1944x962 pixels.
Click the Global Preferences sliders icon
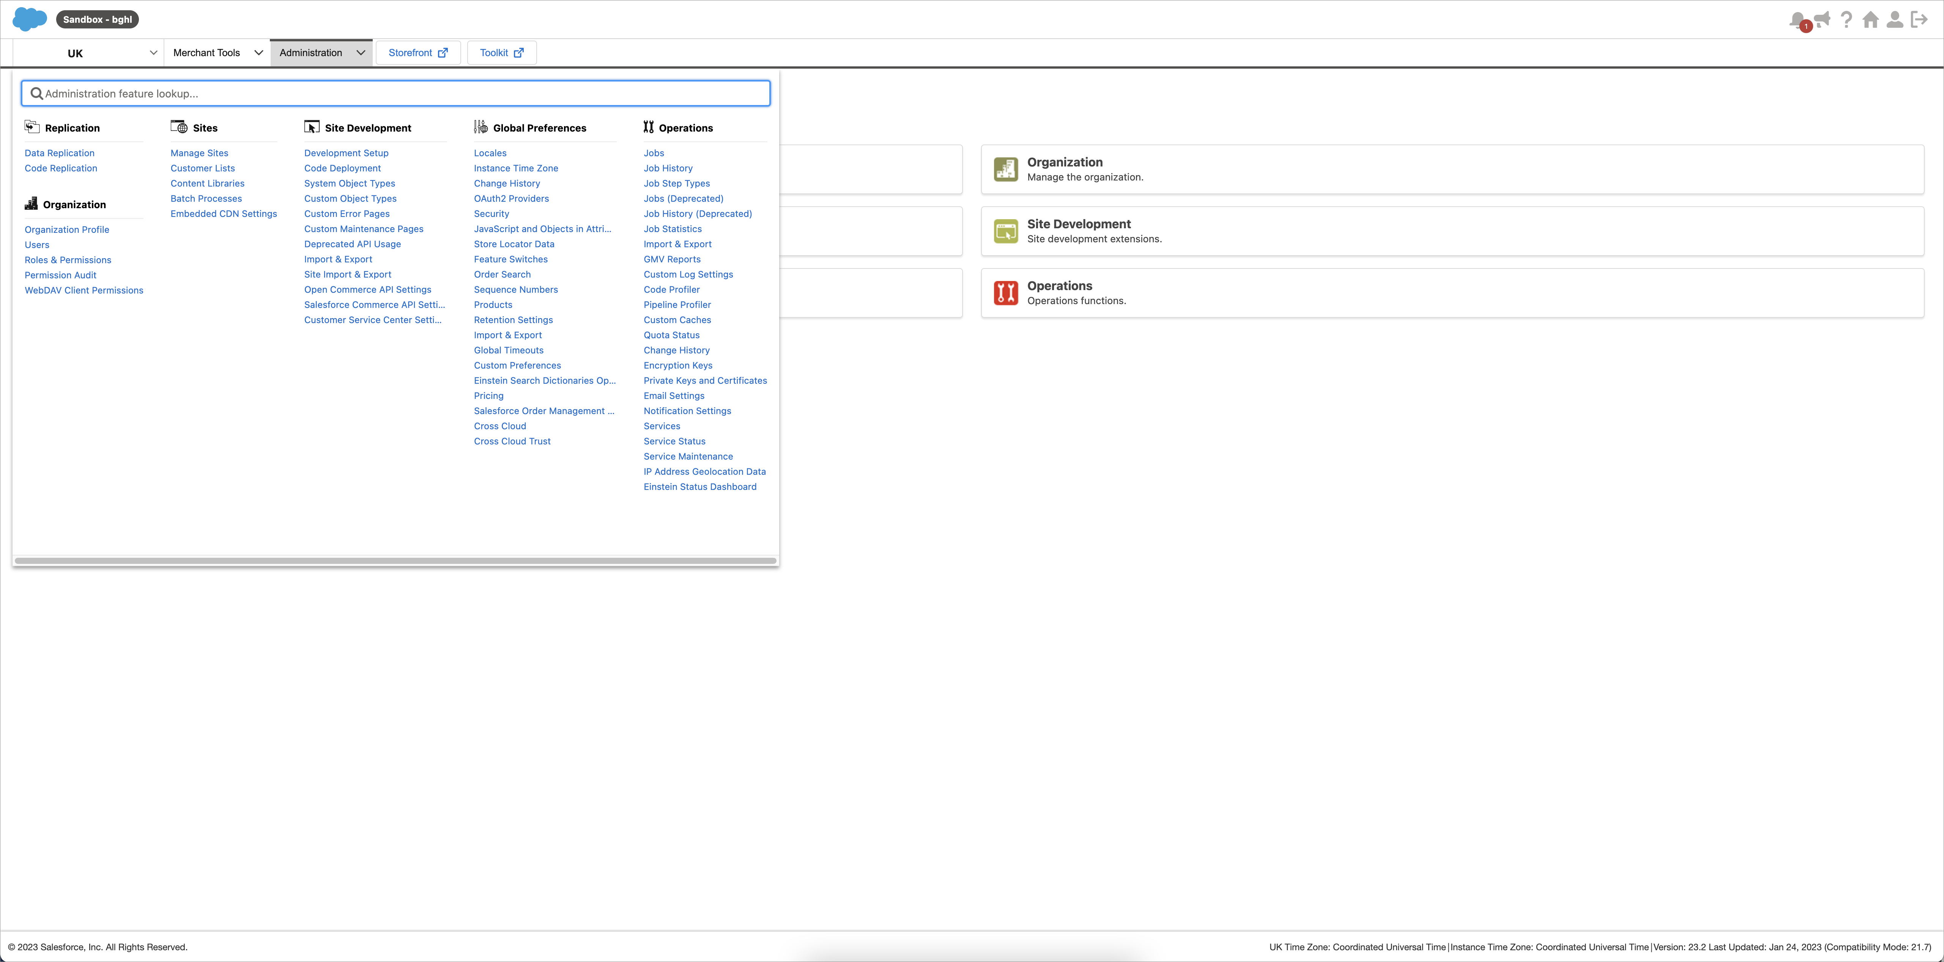click(481, 127)
